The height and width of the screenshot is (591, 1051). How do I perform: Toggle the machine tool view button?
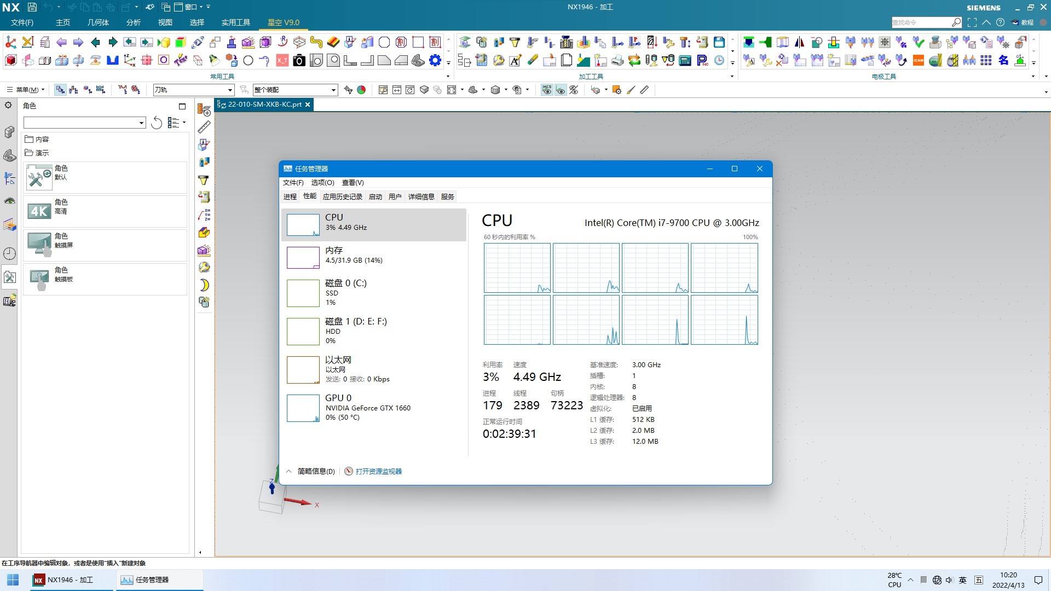[74, 90]
